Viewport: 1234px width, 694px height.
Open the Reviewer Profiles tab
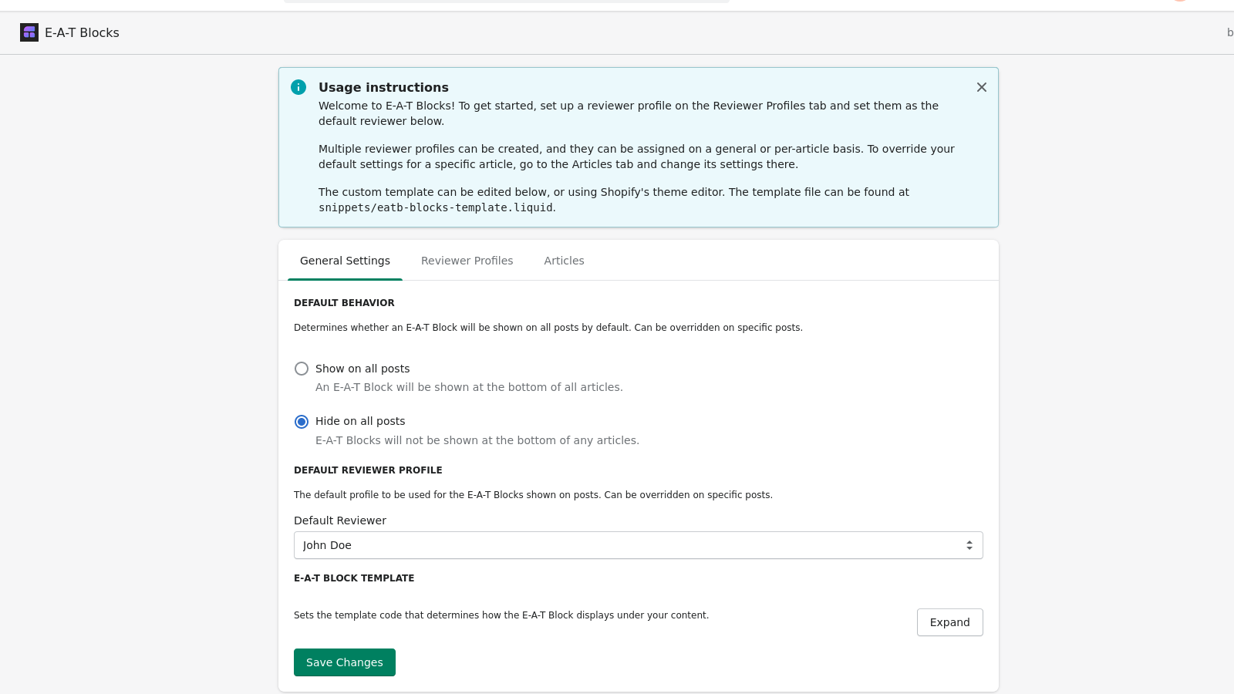click(467, 261)
